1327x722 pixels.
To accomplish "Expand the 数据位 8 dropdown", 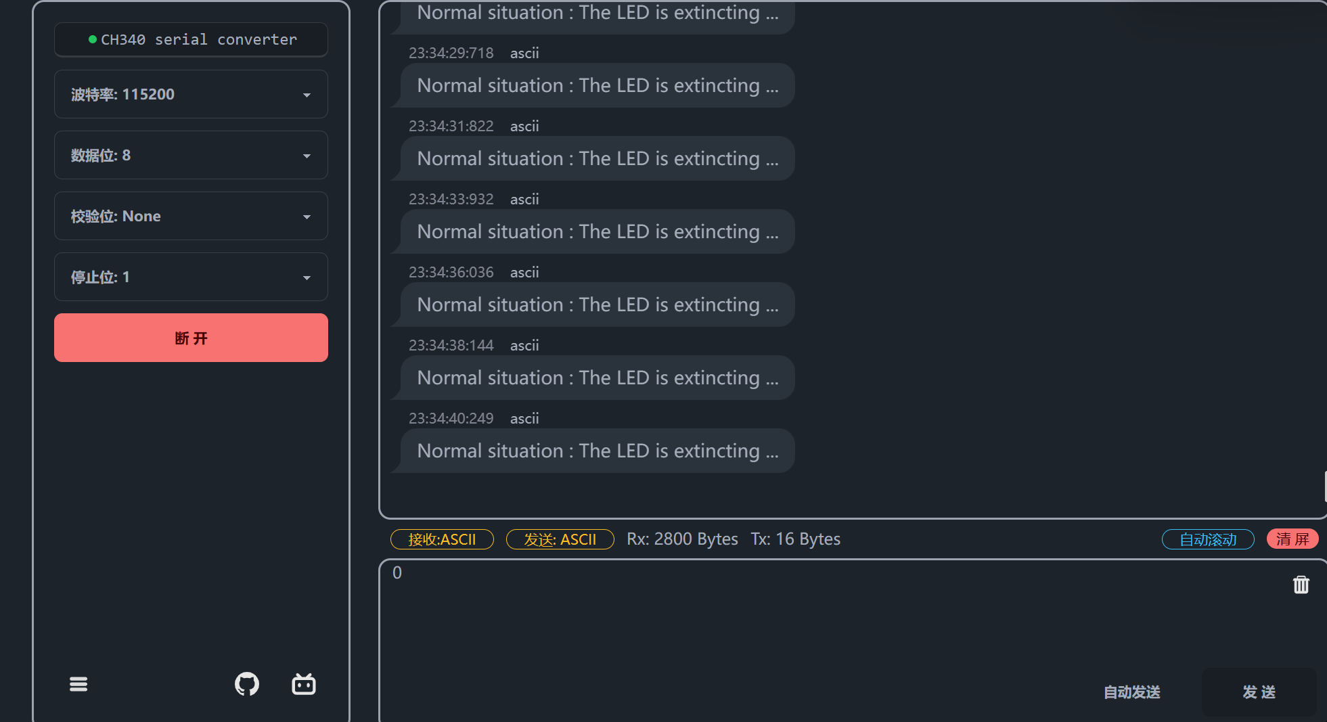I will click(x=191, y=155).
